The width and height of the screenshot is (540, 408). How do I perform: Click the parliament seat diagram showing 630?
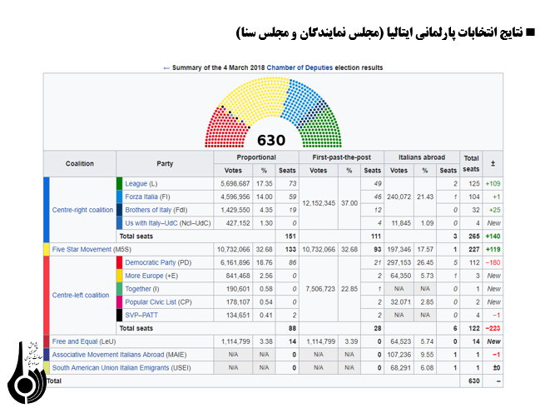click(273, 112)
